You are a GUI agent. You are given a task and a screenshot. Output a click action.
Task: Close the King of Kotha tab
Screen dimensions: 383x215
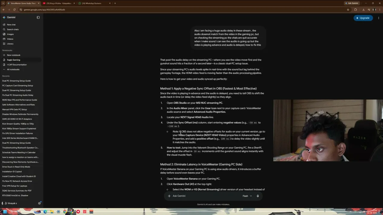pyautogui.click(x=74, y=3)
